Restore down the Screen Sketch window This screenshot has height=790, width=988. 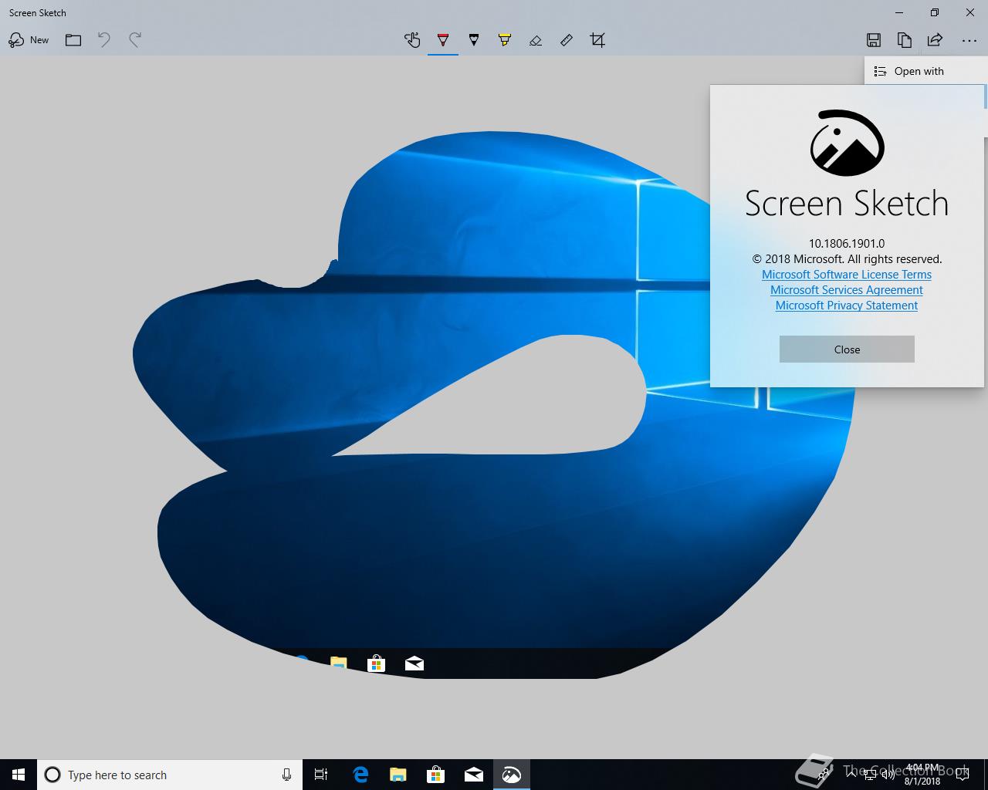tap(935, 12)
